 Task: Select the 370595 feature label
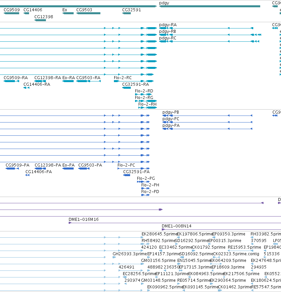[x=259, y=241]
